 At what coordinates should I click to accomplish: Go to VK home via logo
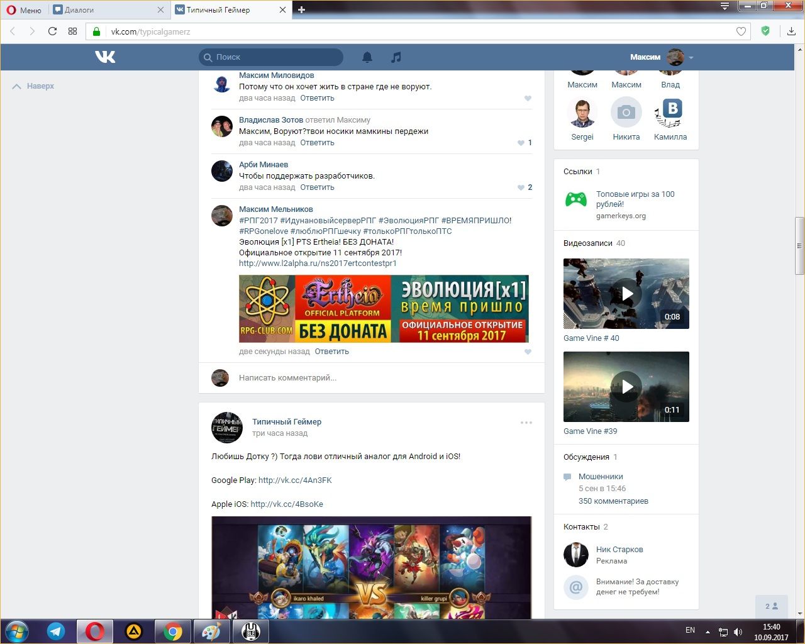click(105, 57)
